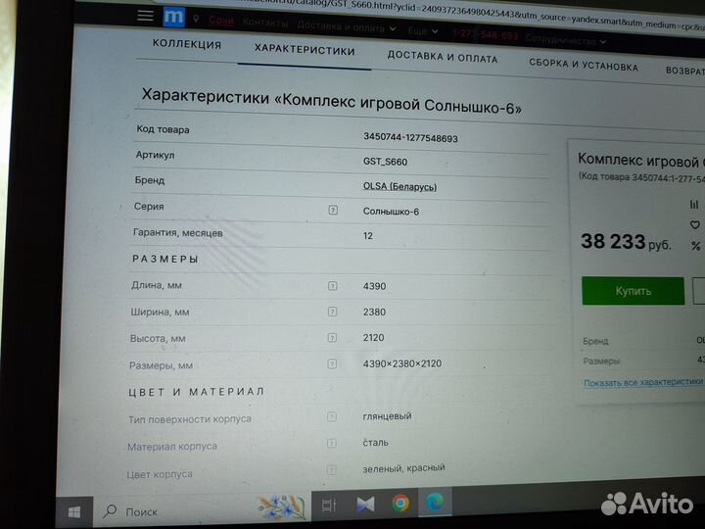Open the Сборка и установка tab
Image resolution: width=705 pixels, height=529 pixels.
tap(584, 65)
